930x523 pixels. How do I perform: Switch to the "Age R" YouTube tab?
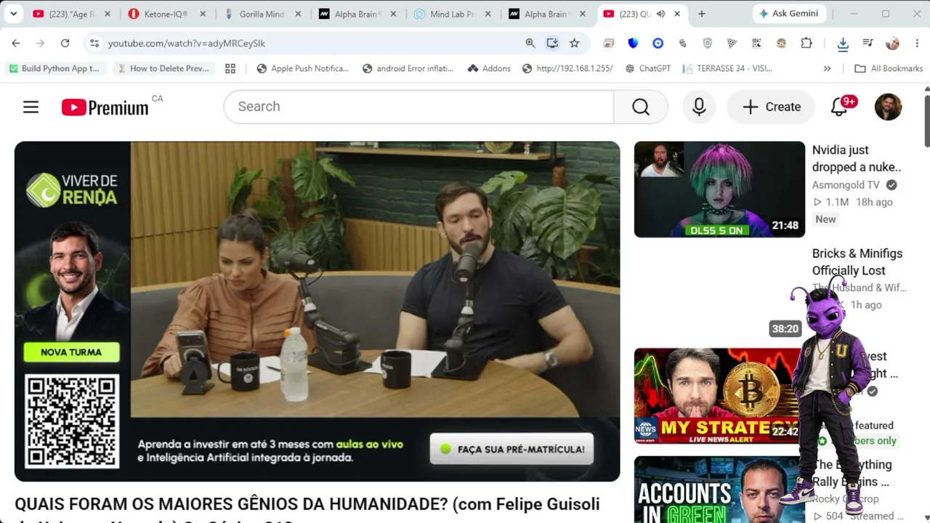[x=71, y=14]
